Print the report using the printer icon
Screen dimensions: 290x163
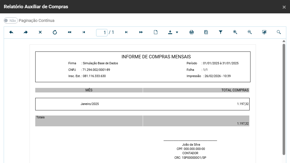[x=192, y=32]
